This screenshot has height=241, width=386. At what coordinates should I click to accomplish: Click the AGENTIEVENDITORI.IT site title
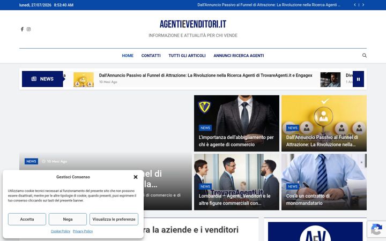coord(193,24)
